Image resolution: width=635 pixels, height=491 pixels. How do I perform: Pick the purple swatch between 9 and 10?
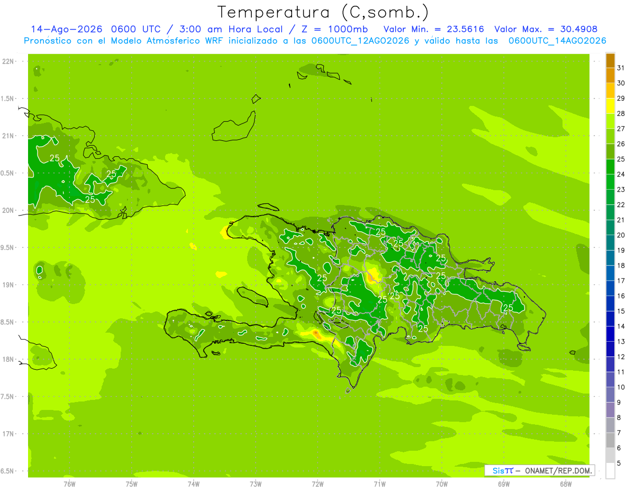(610, 395)
